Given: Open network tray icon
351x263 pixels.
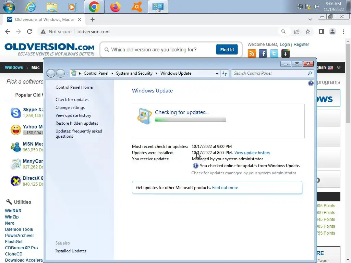Looking at the screenshot, I should click(300, 7).
